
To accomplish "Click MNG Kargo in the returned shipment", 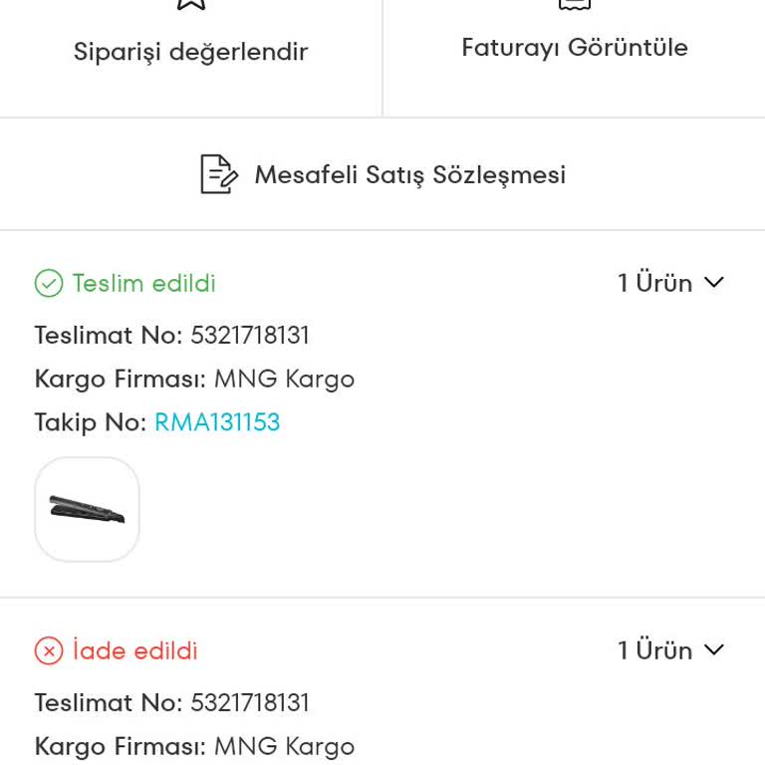I will click(284, 747).
